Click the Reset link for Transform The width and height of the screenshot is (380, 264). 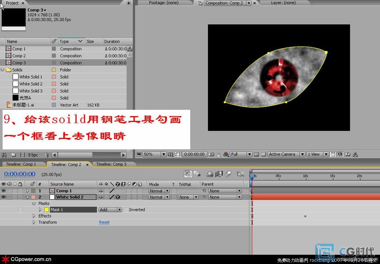point(104,222)
